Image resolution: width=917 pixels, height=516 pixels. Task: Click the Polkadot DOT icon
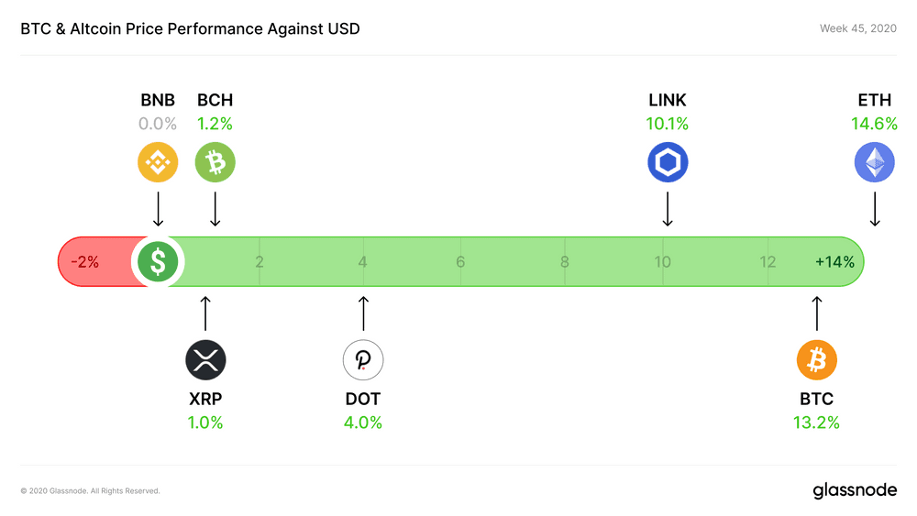tap(363, 360)
